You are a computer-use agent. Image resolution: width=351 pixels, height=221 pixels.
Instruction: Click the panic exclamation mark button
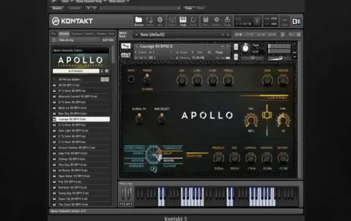(257, 21)
